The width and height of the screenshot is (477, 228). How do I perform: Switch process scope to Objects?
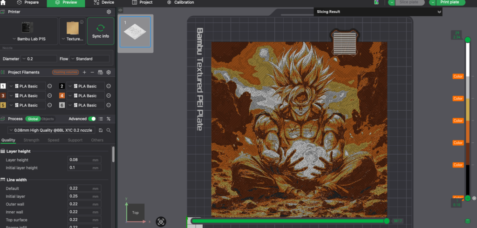coord(48,119)
